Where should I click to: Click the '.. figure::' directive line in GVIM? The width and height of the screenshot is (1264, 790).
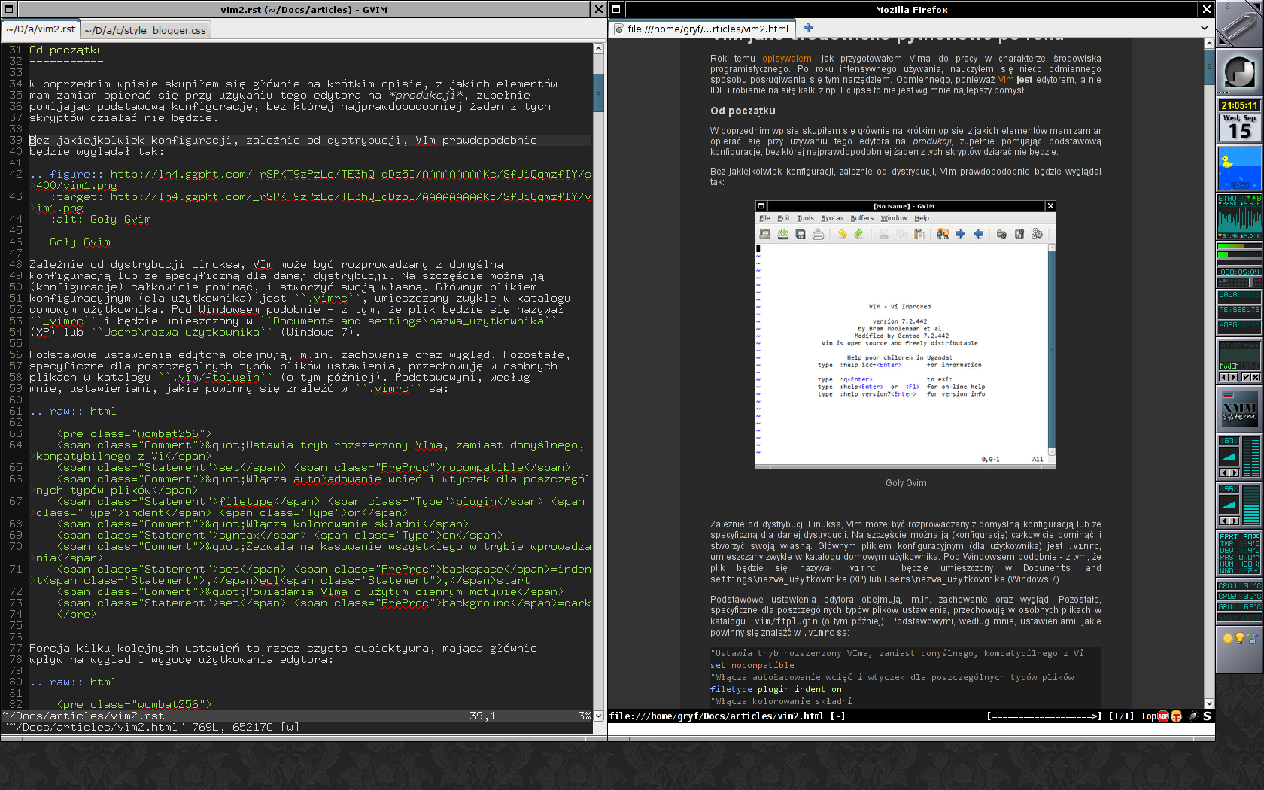coord(310,180)
